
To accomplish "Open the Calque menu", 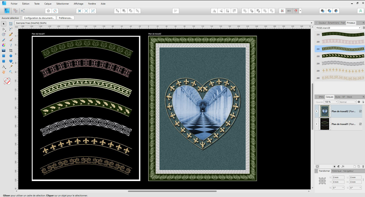I will [48, 4].
